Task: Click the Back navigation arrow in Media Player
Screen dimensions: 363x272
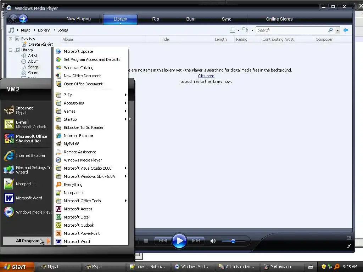Action: coord(13,18)
